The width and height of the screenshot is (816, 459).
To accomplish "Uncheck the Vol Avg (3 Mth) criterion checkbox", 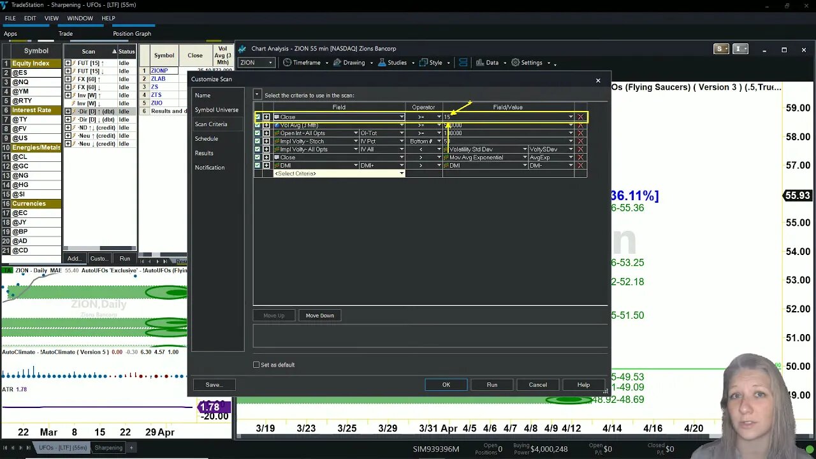I will pyautogui.click(x=258, y=125).
